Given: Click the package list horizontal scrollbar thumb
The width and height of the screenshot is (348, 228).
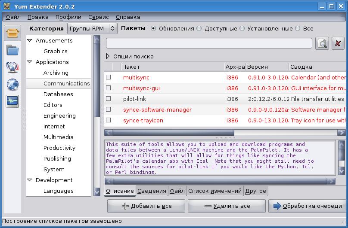Looking at the screenshot, I should 173,133.
